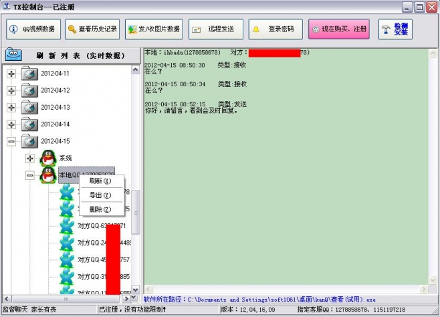Viewport: 440px width, 317px height.
Task: Click the blue robot icon beside 刷新列表
Action: point(13,54)
